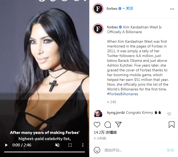Like the kyng.jordz comment heart
This screenshot has height=157, width=178.
tap(169, 114)
